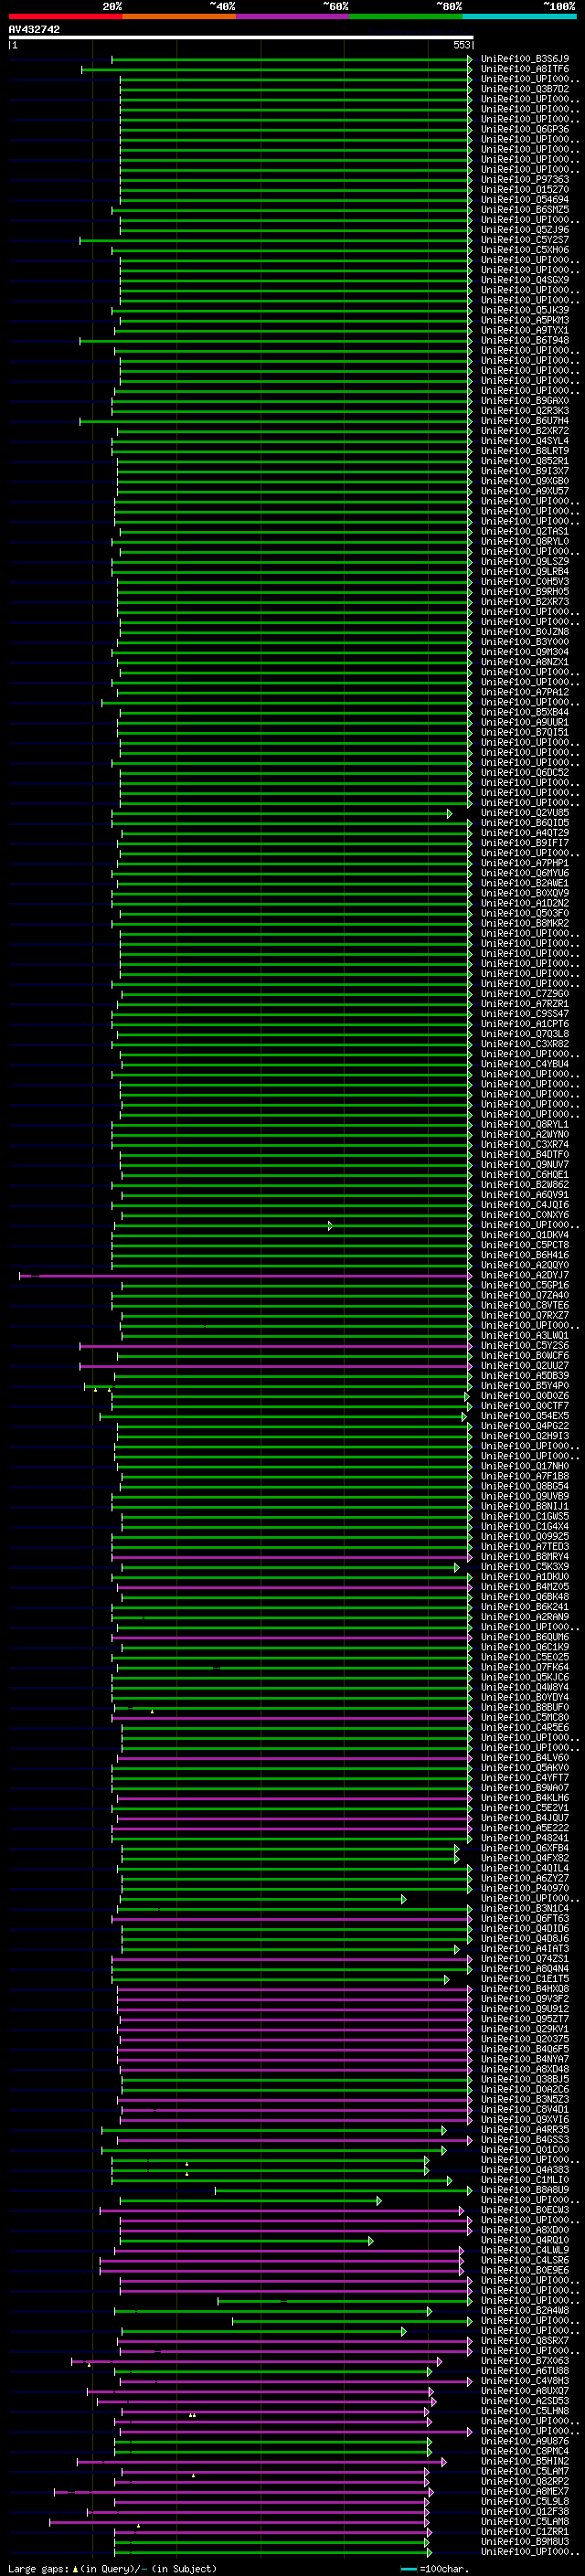Click the UniRef100_C4JQI6 label
The width and height of the screenshot is (585, 2576).
[x=524, y=1205]
